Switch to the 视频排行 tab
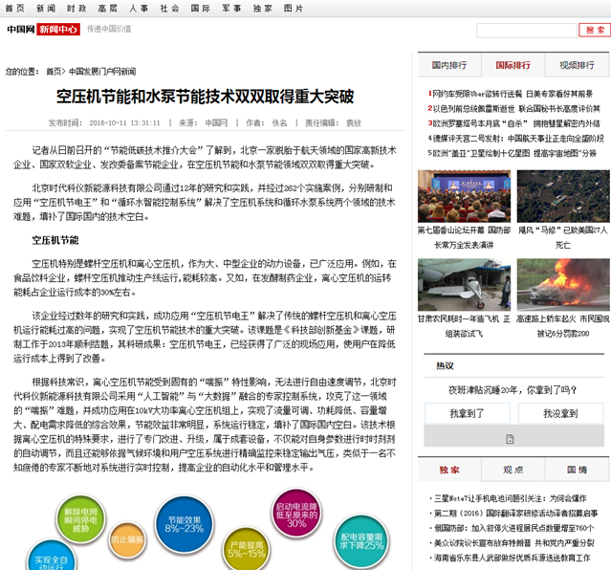 pyautogui.click(x=578, y=65)
